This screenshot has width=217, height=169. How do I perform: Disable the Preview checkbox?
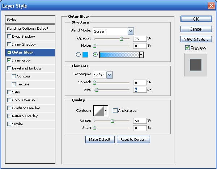[187, 48]
